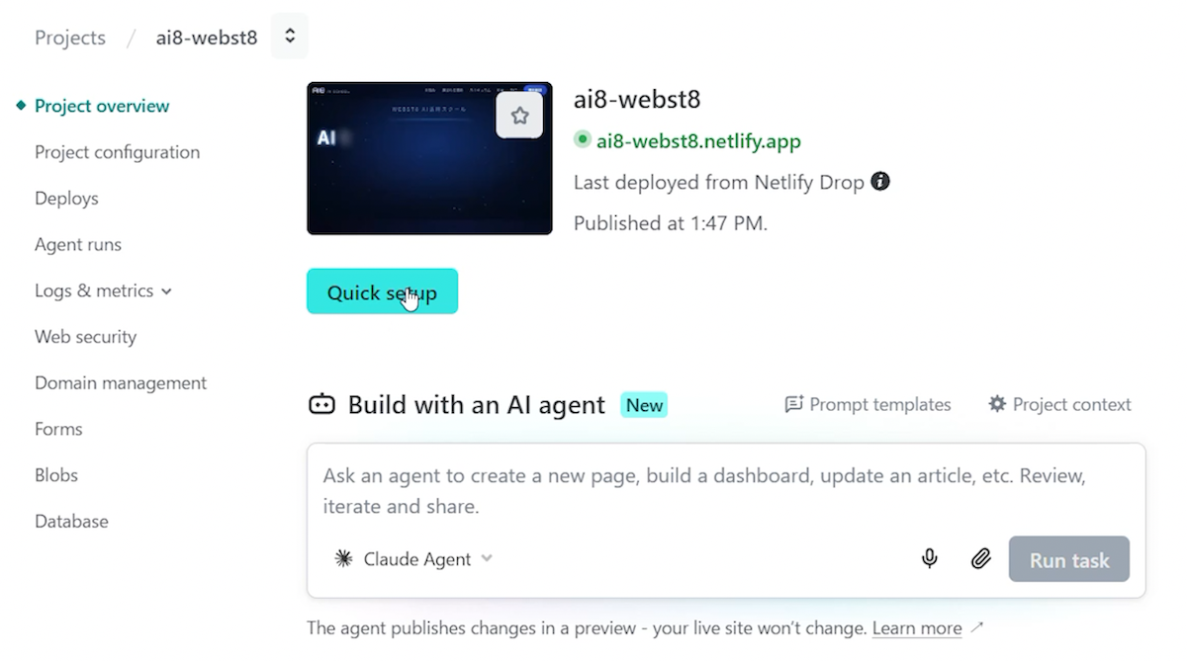Click the Quick setup button

(382, 291)
